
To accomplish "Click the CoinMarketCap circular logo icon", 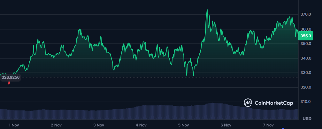I will tap(248, 103).
